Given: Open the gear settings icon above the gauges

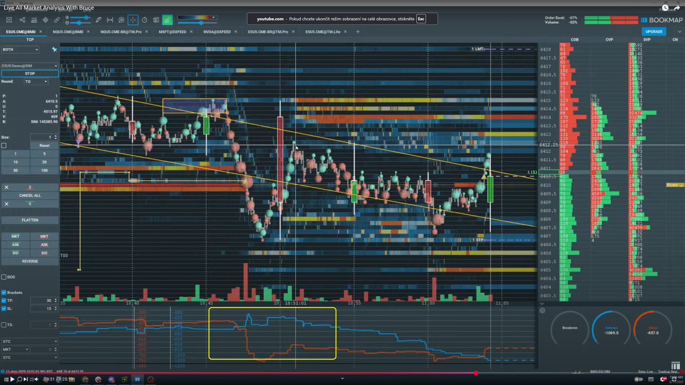Looking at the screenshot, I should click(x=542, y=311).
